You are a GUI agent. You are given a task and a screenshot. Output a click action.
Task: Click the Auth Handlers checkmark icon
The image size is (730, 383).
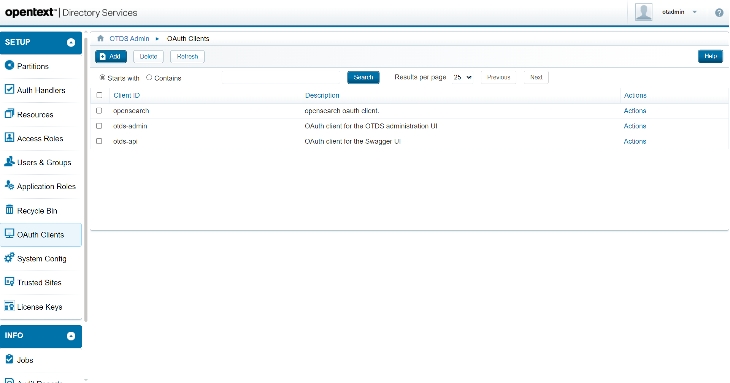10,89
